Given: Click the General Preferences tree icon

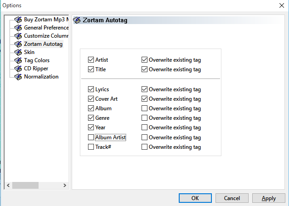Looking at the screenshot, I should 18,28.
